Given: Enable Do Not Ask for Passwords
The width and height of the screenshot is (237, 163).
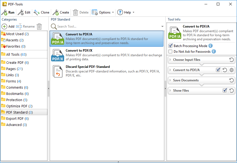Looking at the screenshot, I should pyautogui.click(x=170, y=52).
